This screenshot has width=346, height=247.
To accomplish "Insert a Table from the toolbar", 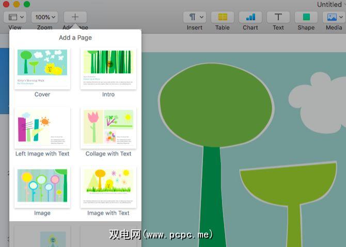I will point(223,17).
